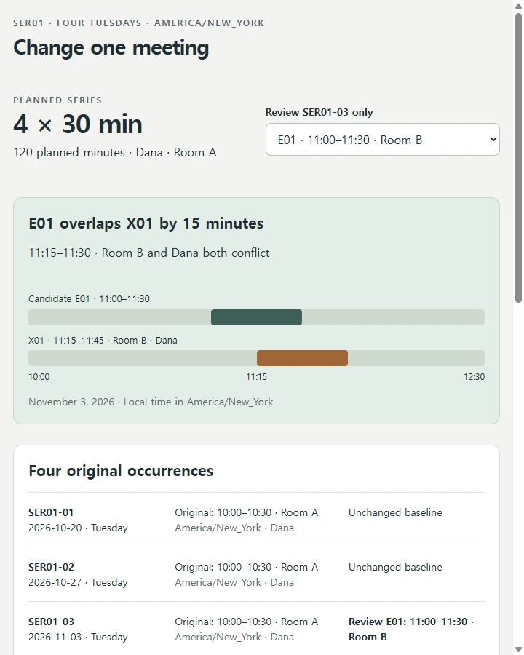Click the brown X01 timeline bar
This screenshot has height=655, width=524.
tap(302, 358)
